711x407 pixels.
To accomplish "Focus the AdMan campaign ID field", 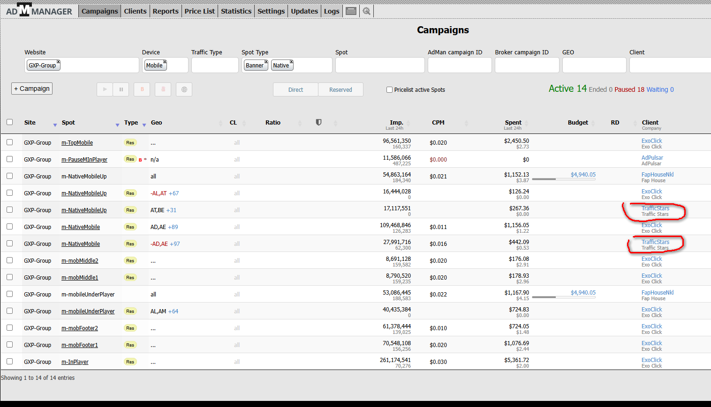I will tap(460, 65).
